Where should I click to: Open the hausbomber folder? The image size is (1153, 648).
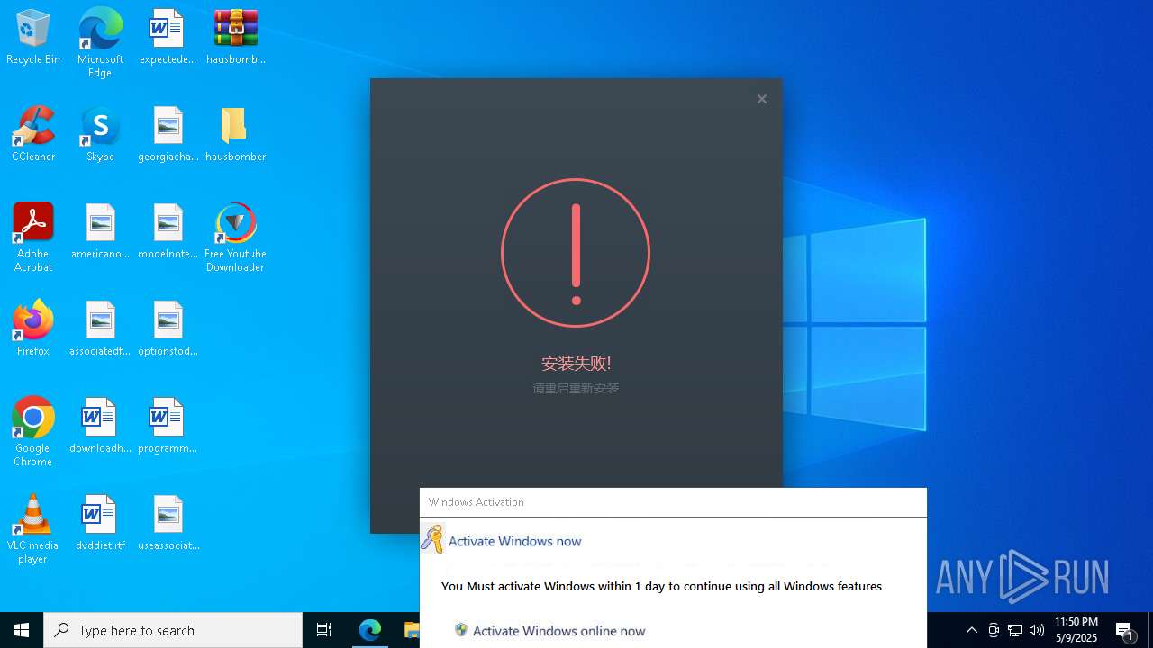235,134
